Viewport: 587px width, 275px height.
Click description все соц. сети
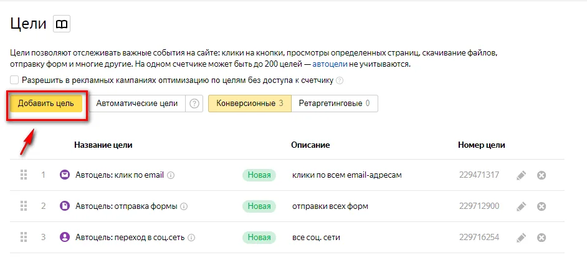[x=317, y=238]
